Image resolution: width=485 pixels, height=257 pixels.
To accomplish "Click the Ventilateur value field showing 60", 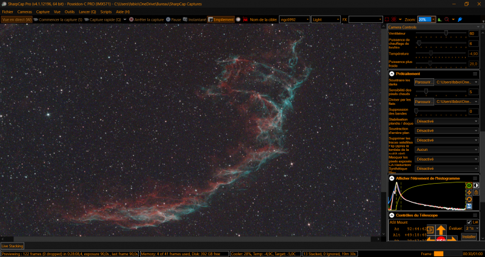I will [473, 34].
